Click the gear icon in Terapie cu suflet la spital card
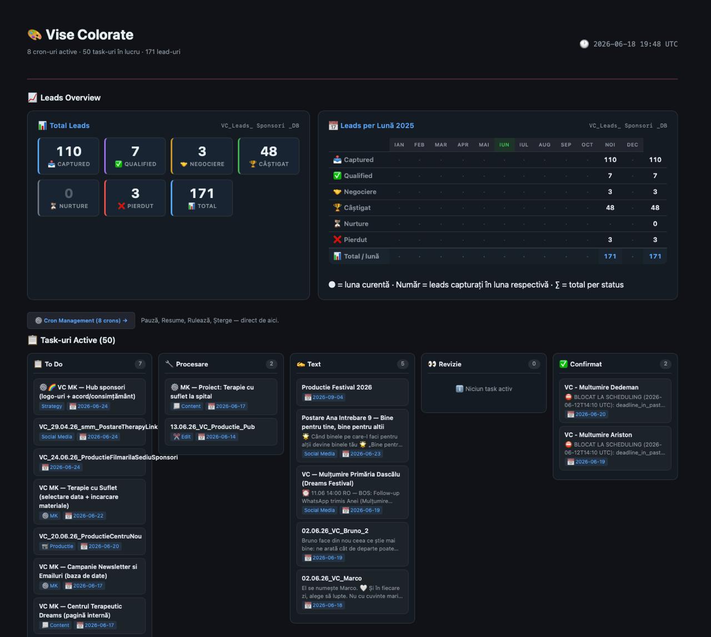Screen dimensions: 711x637 tap(174, 387)
